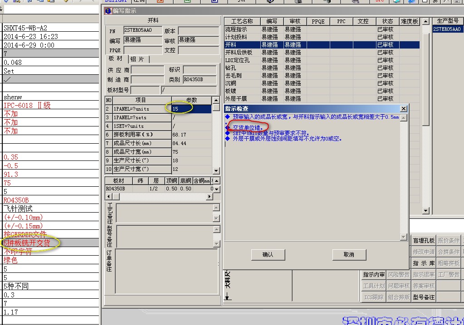The image size is (464, 325).
Task: Click the PN field showing 2S7ER05AA0
Action: click(142, 30)
